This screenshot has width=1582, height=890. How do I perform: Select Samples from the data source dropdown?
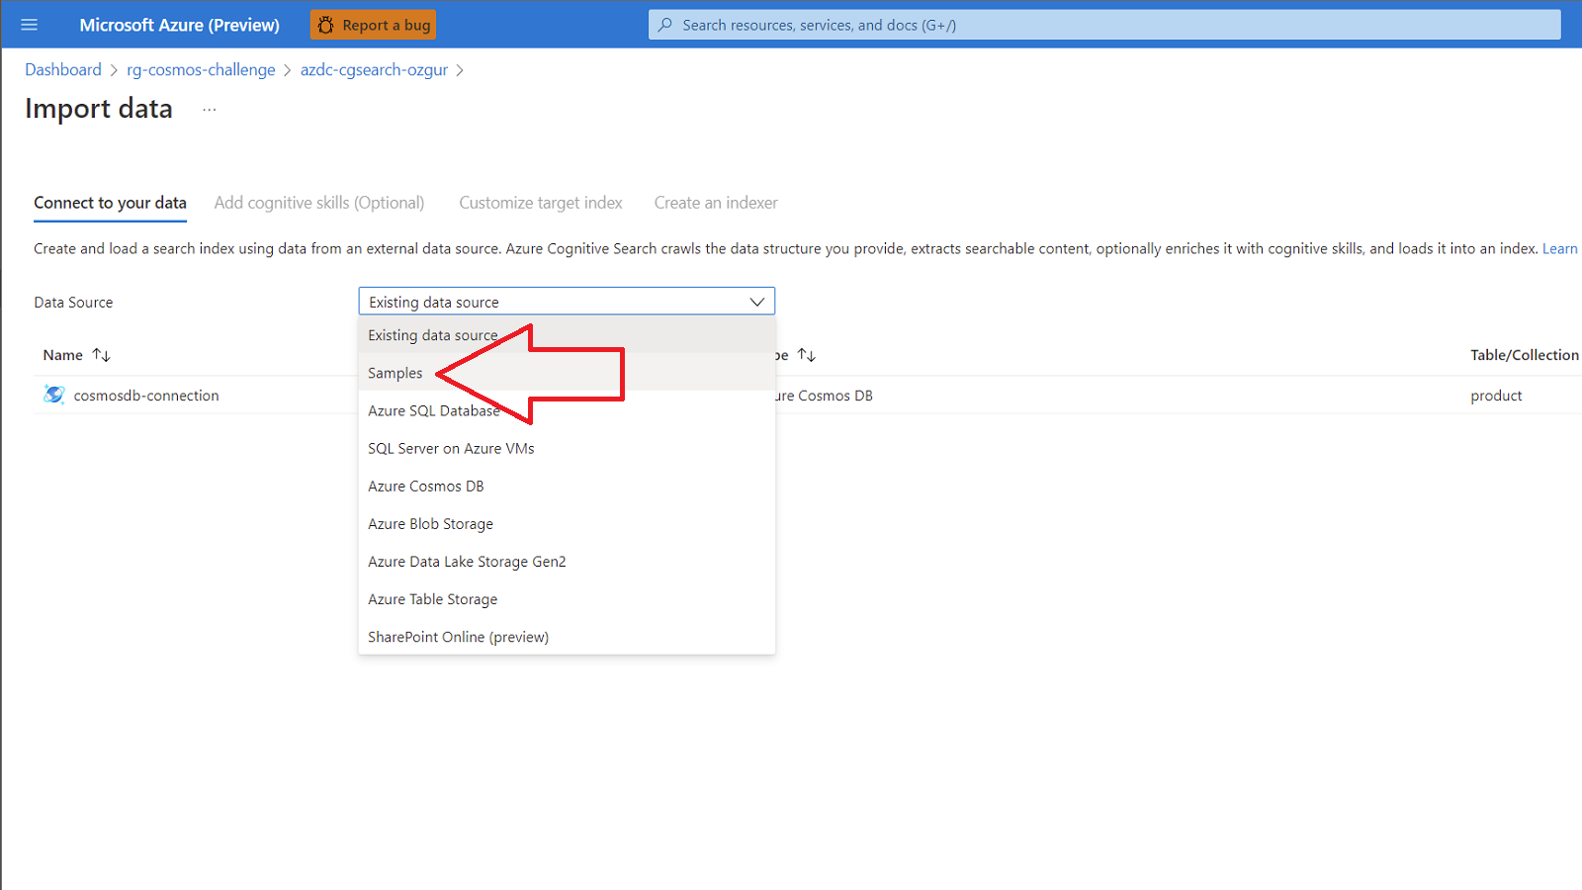click(395, 373)
